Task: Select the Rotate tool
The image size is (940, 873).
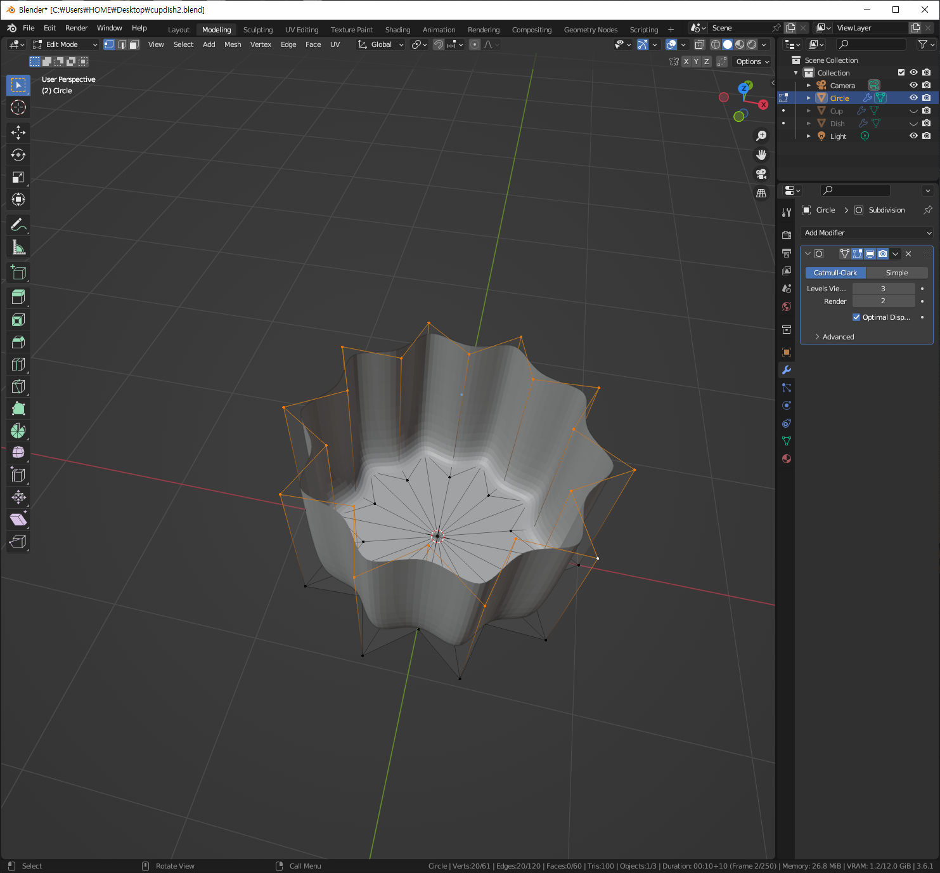Action: tap(18, 155)
